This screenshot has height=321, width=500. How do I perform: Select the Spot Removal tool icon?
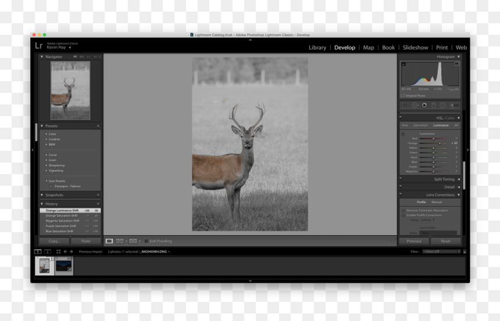point(415,105)
